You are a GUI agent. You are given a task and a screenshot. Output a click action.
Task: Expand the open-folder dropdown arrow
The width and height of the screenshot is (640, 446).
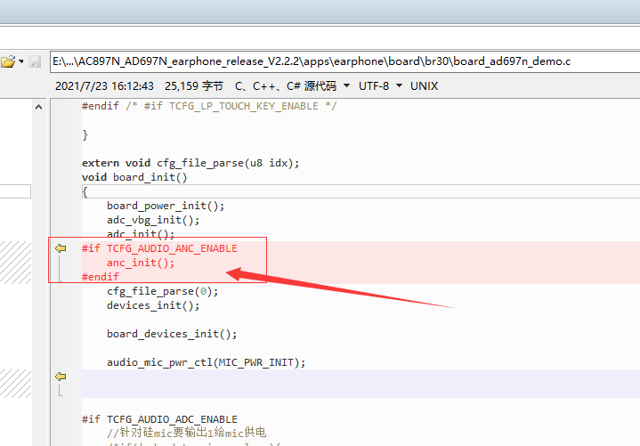coord(21,61)
